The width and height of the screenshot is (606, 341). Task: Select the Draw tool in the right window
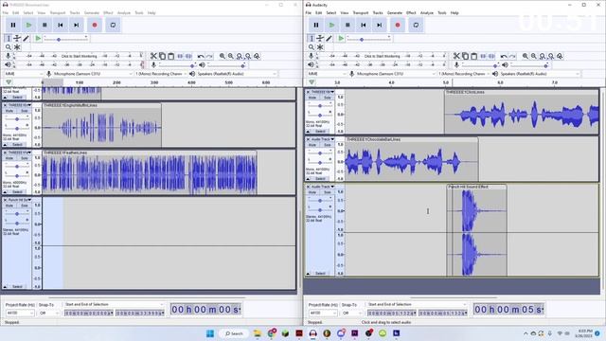pos(329,38)
